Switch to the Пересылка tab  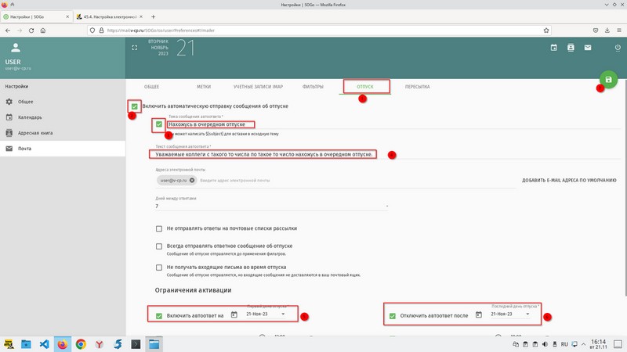(415, 86)
